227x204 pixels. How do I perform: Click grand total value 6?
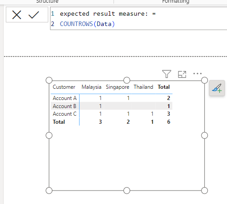168,122
